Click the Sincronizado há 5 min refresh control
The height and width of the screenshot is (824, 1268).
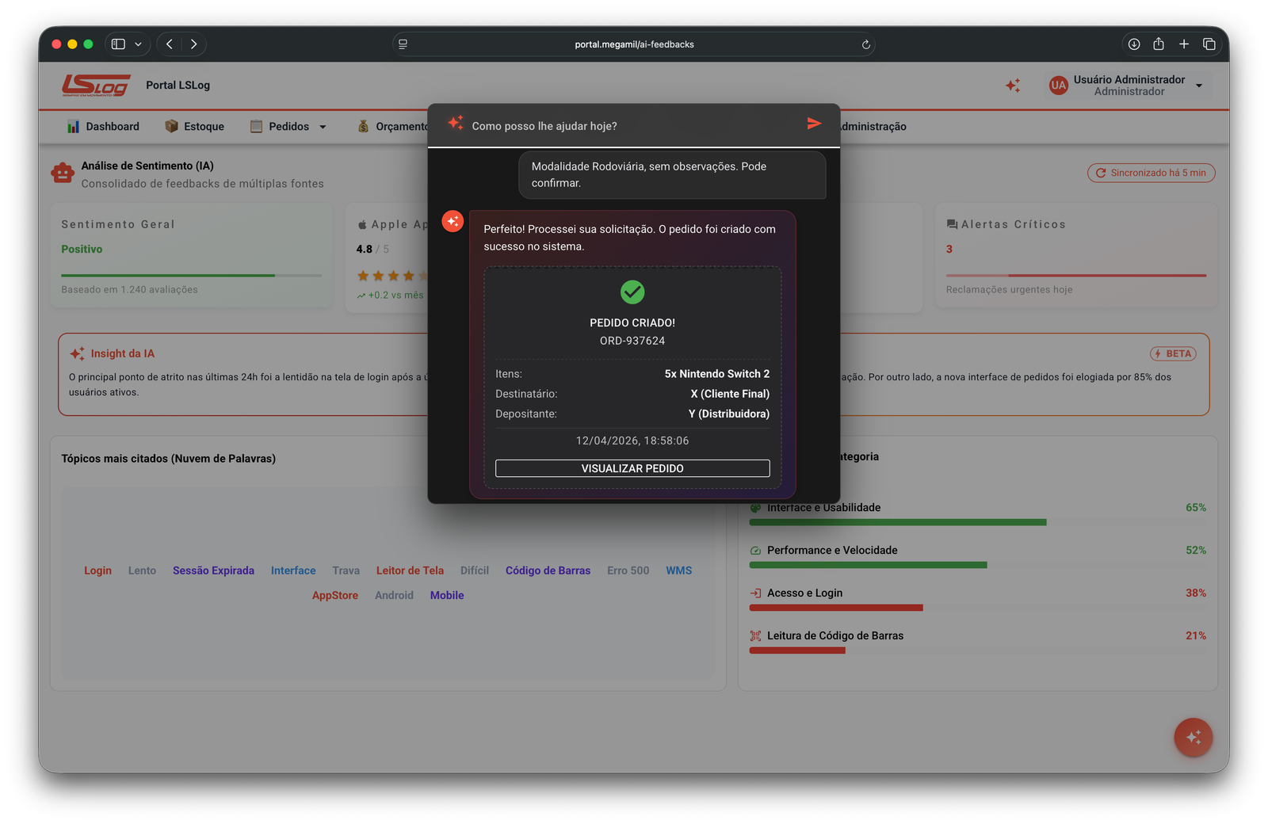pos(1151,172)
